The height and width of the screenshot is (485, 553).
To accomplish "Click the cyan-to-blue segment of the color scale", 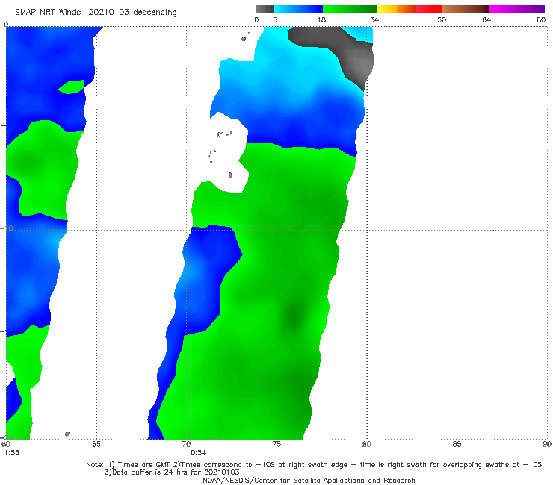I will (298, 9).
